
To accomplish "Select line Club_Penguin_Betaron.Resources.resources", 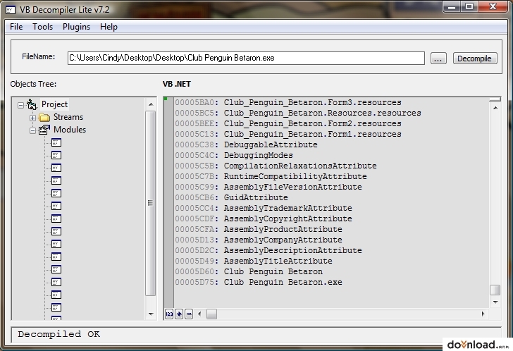I will tap(297, 113).
